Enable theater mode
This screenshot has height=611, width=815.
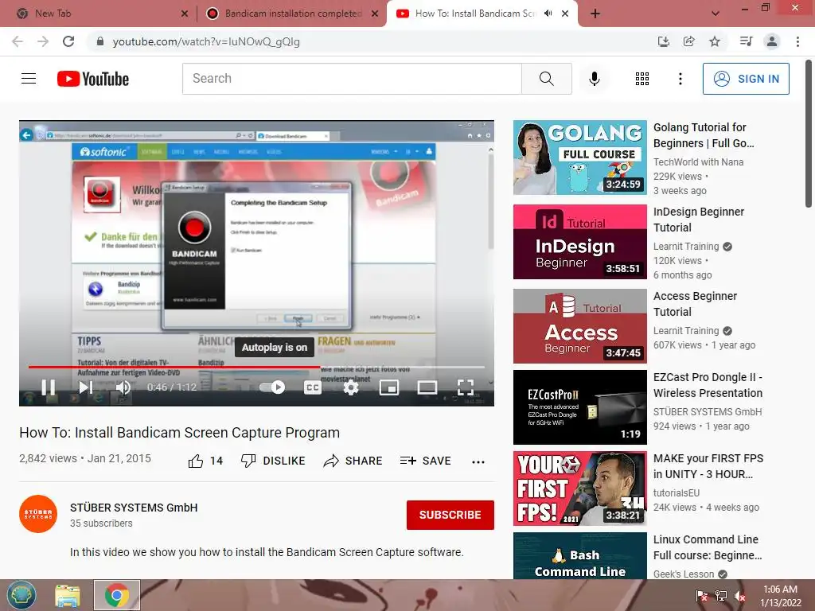pos(427,387)
